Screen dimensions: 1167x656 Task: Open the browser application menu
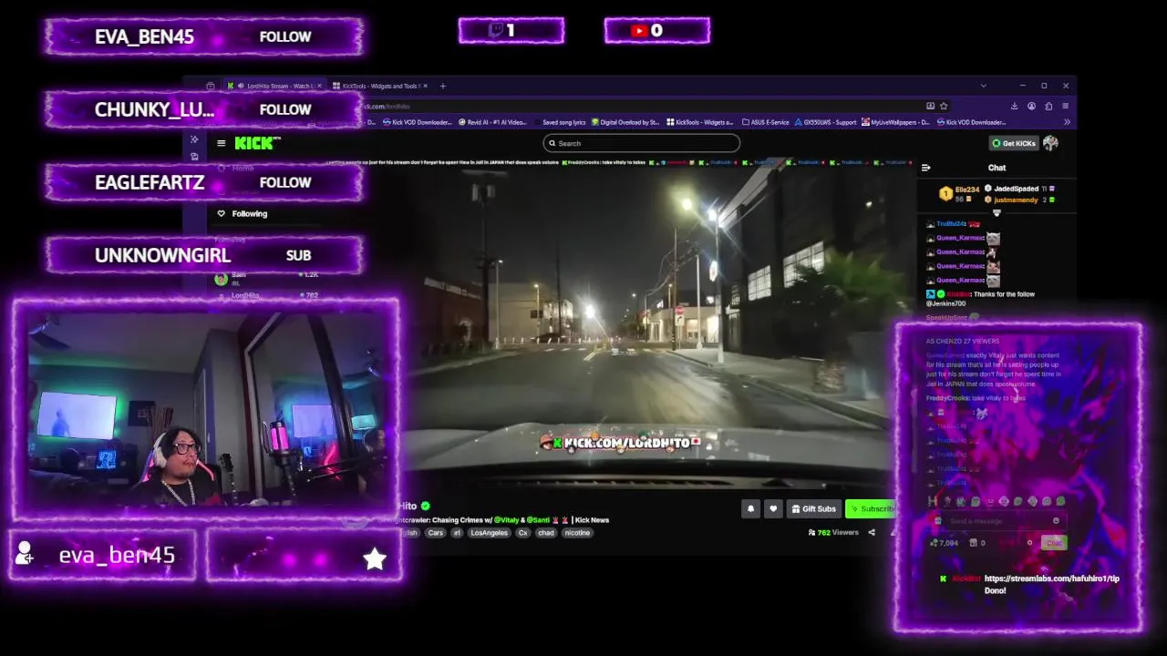pos(1065,106)
